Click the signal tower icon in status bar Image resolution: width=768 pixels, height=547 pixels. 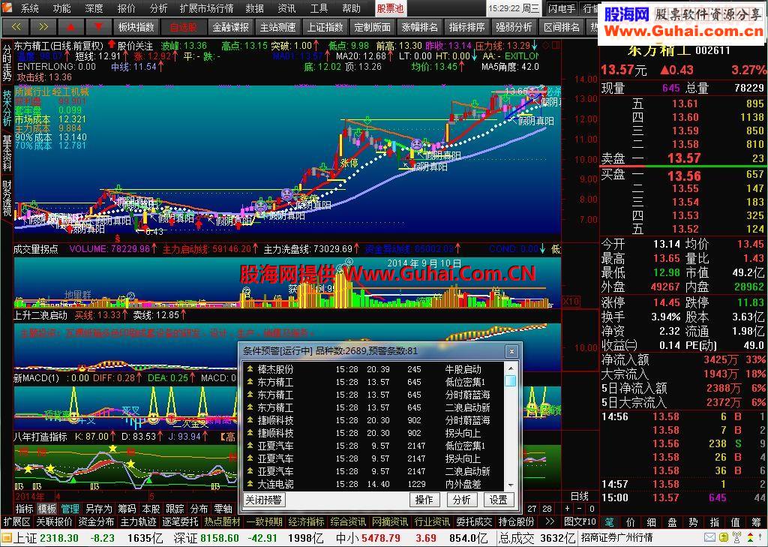tap(736, 538)
